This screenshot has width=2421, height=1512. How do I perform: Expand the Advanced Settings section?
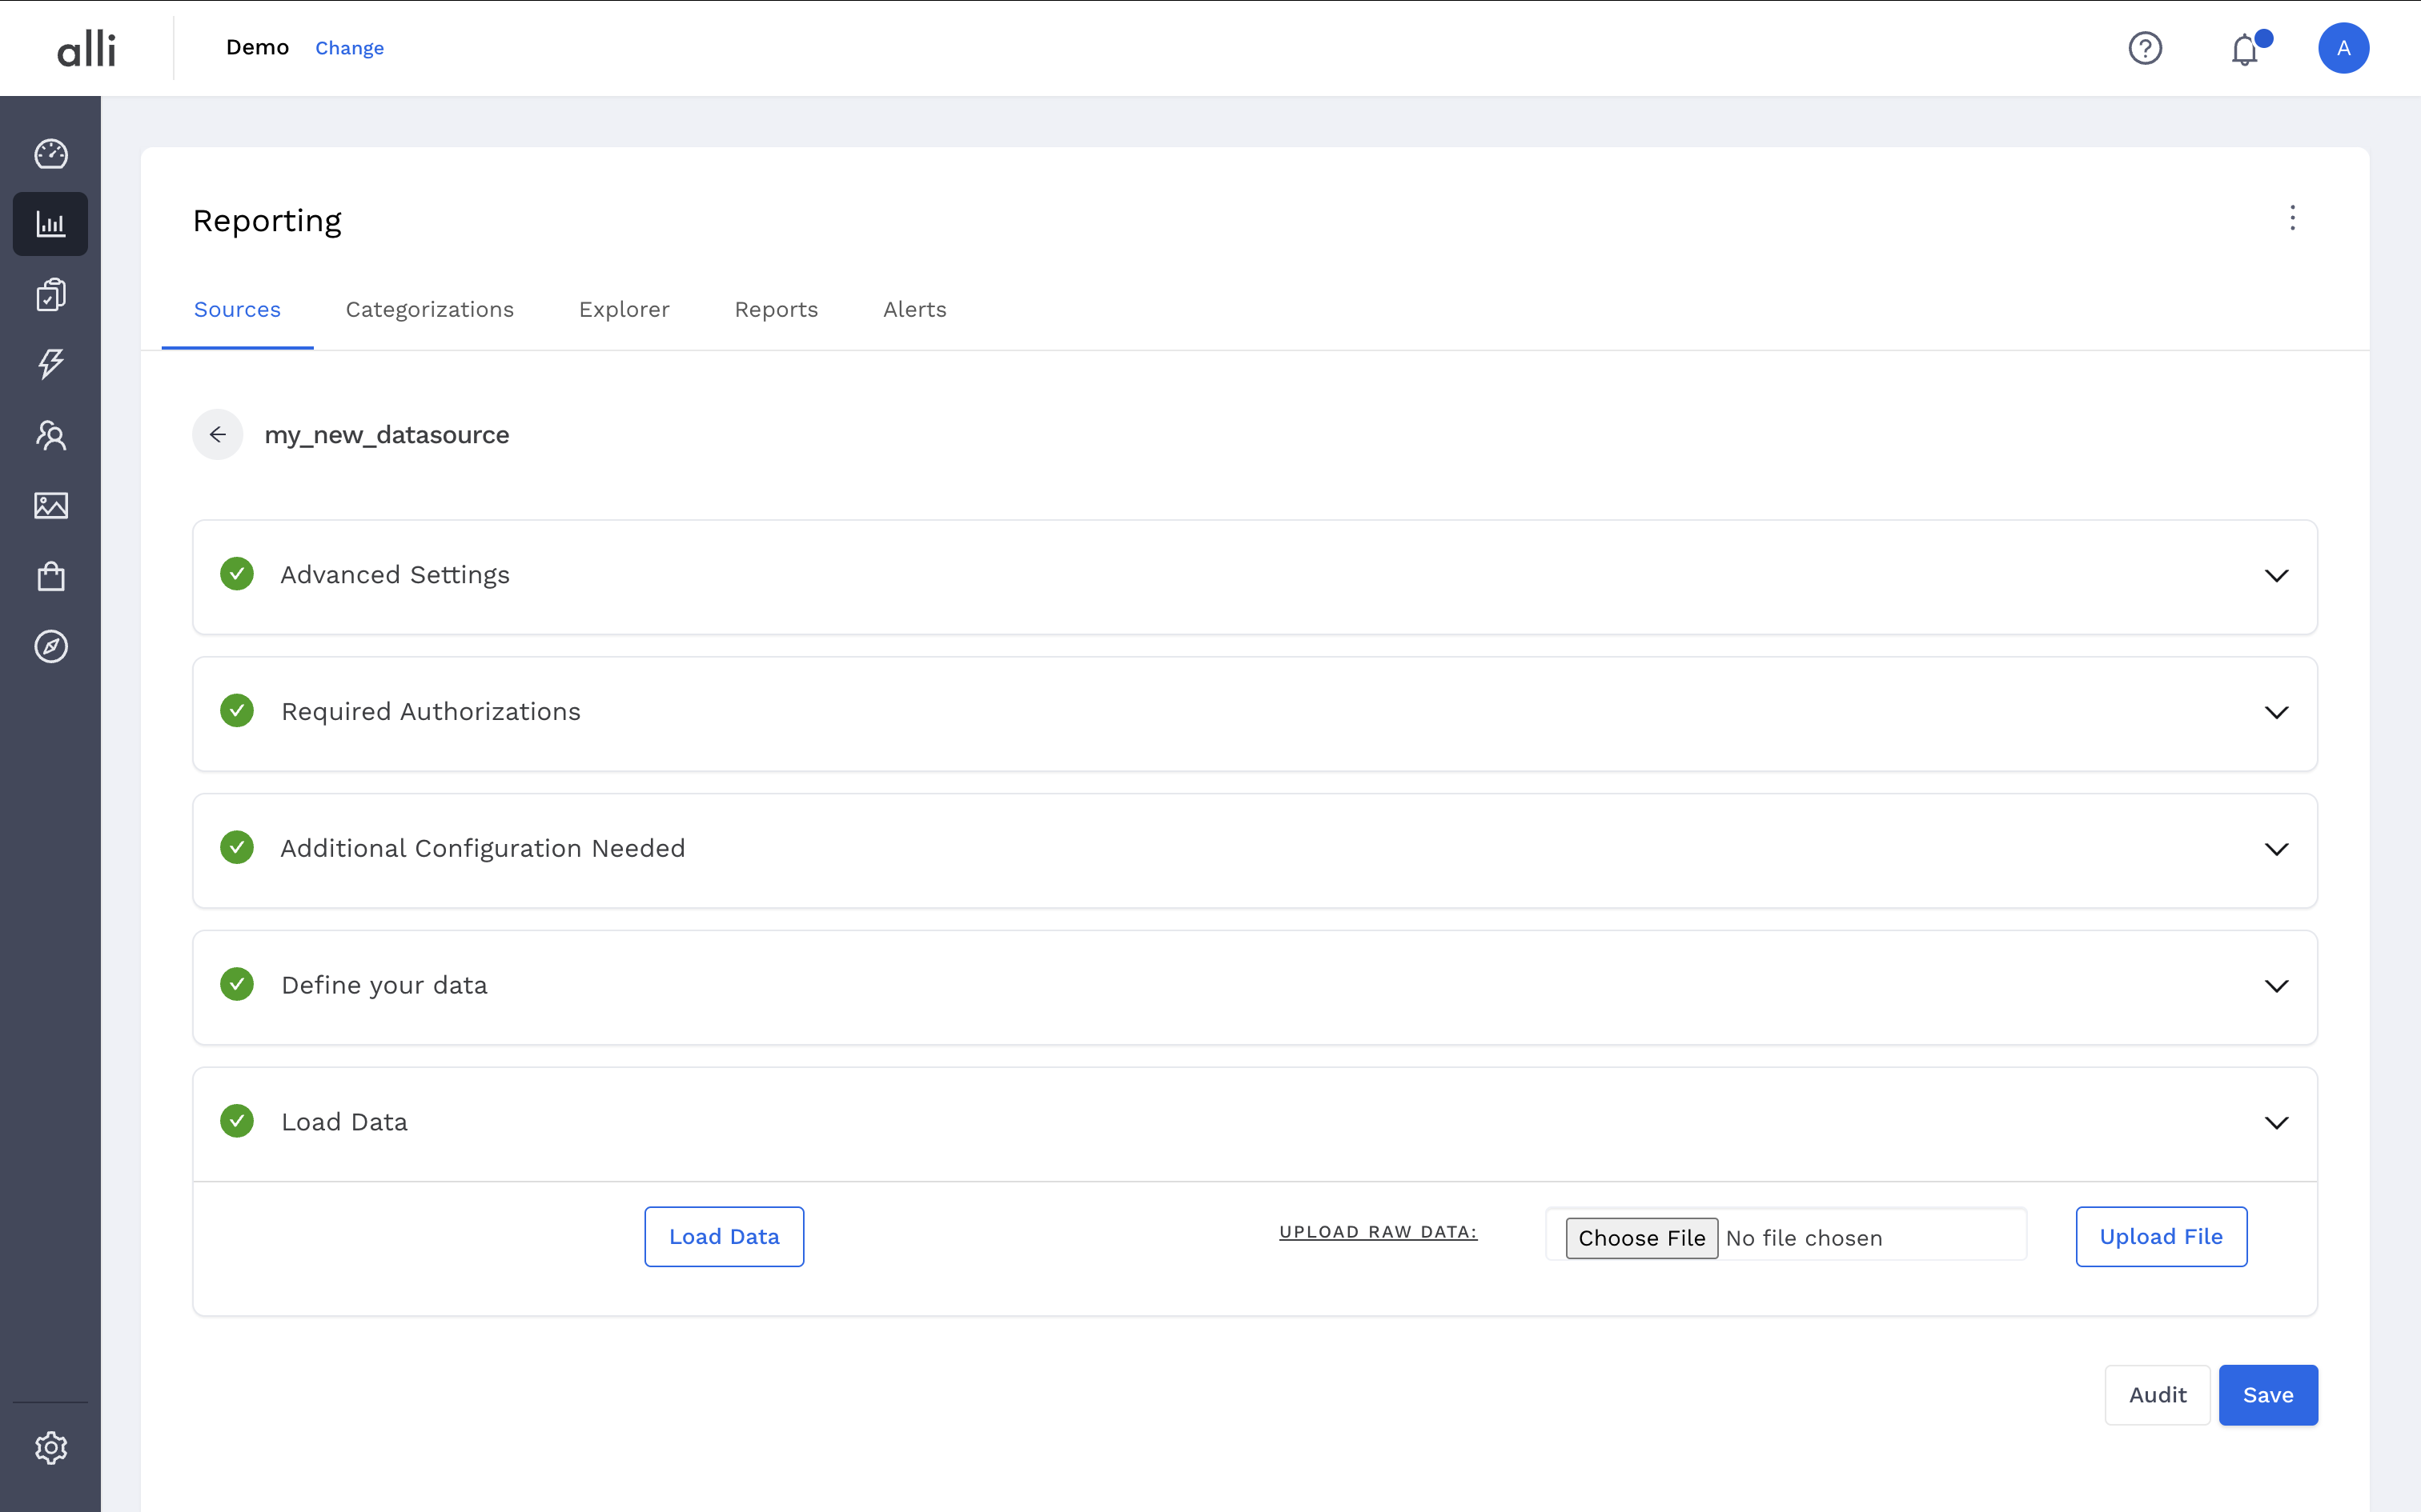(x=2276, y=576)
